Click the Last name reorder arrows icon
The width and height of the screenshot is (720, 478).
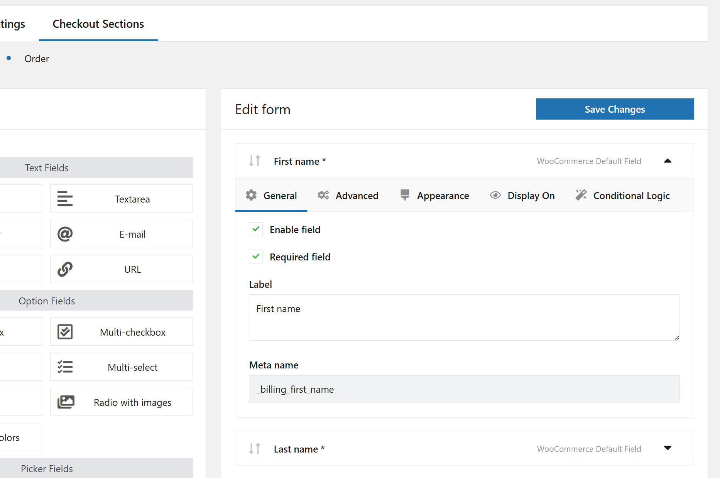(255, 449)
